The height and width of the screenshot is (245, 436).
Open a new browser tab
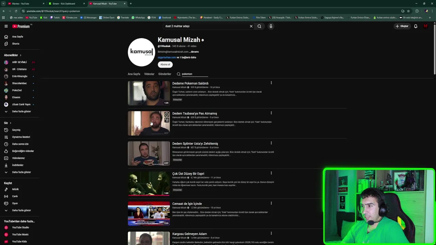coord(131,3)
